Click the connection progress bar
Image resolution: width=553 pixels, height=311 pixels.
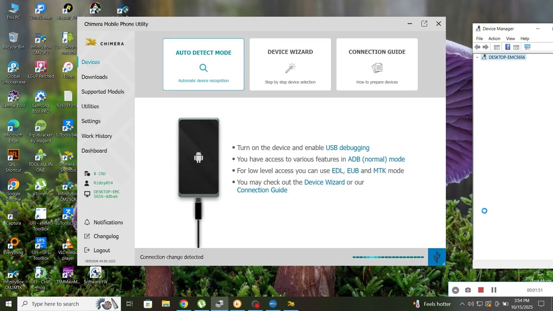pyautogui.click(x=388, y=257)
